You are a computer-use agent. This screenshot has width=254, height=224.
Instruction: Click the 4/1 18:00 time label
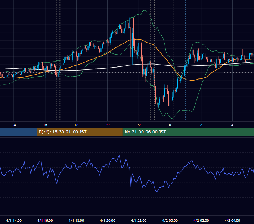click(76, 220)
